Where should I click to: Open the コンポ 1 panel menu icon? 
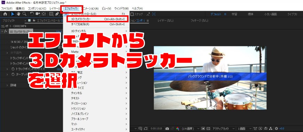[148, 21]
